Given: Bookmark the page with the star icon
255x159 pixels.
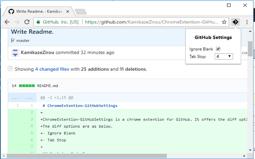Looking at the screenshot, I should point(224,22).
